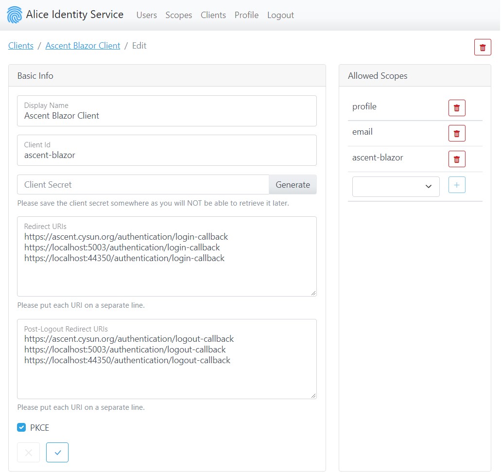The height and width of the screenshot is (474, 501).
Task: Remove the ascent-blazor scope
Action: pyautogui.click(x=456, y=159)
